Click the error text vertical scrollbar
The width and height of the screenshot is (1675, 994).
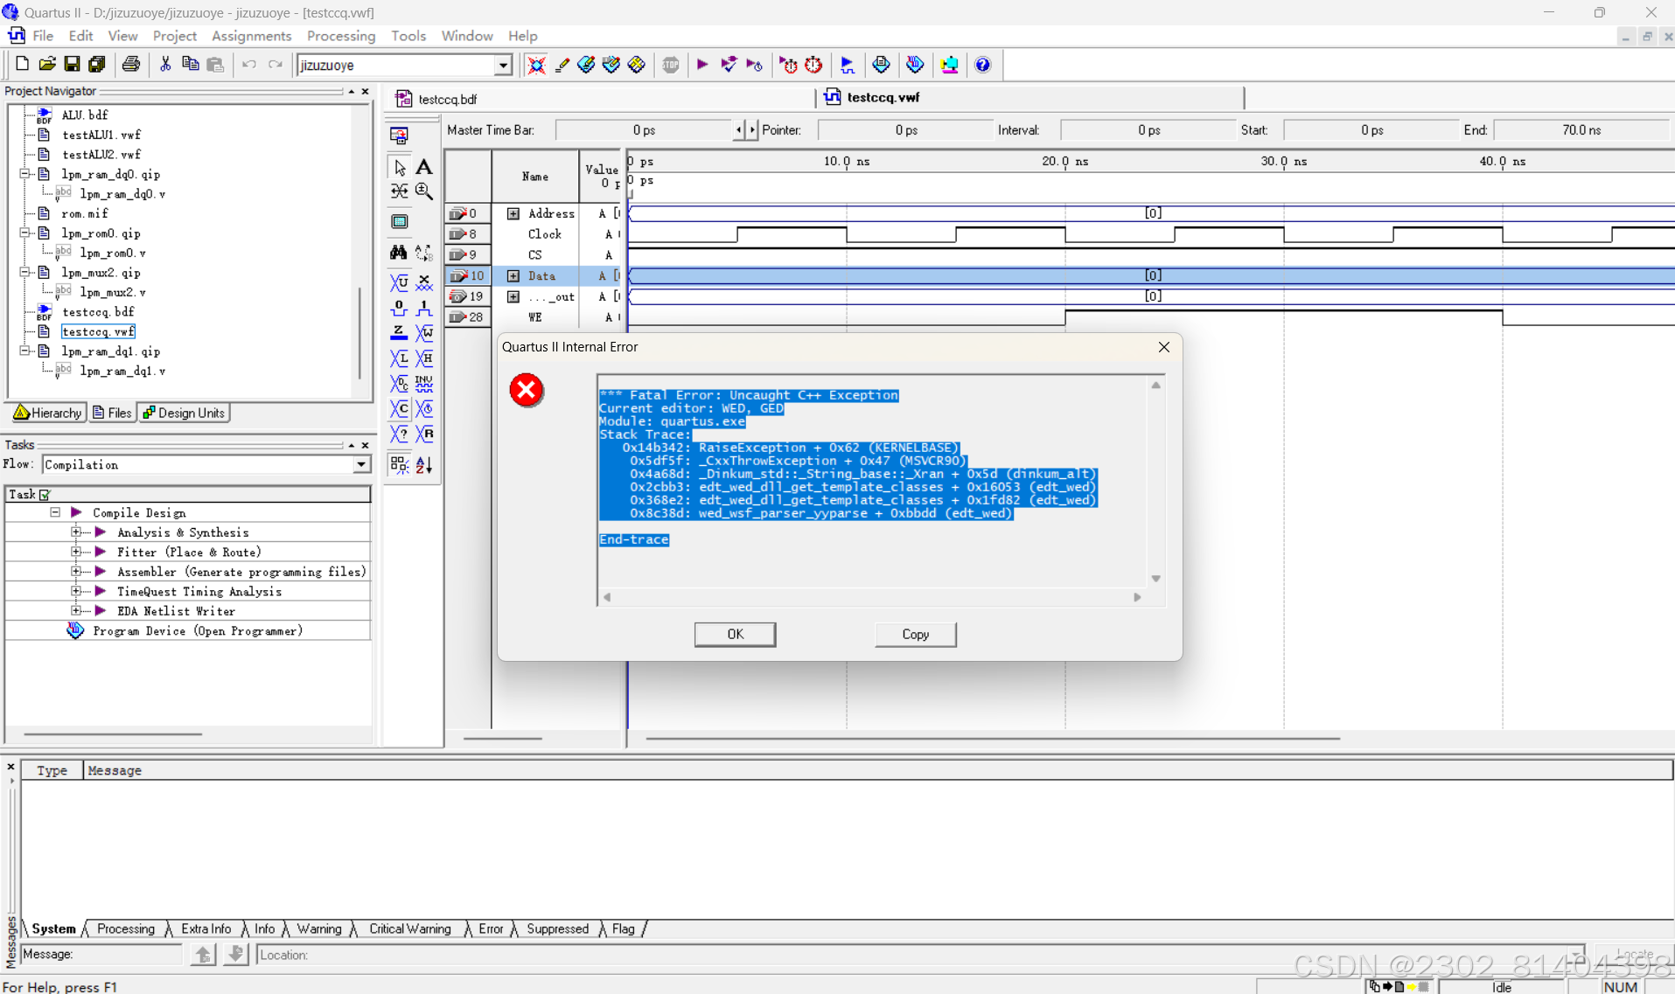[1155, 482]
